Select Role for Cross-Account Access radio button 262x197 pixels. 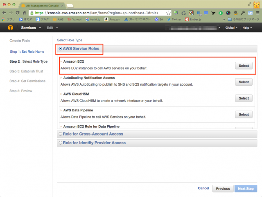(60, 134)
